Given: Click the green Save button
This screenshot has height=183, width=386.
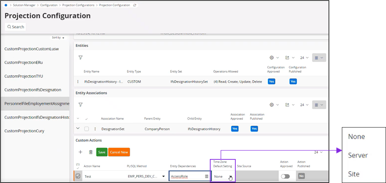Looking at the screenshot, I should [102, 152].
